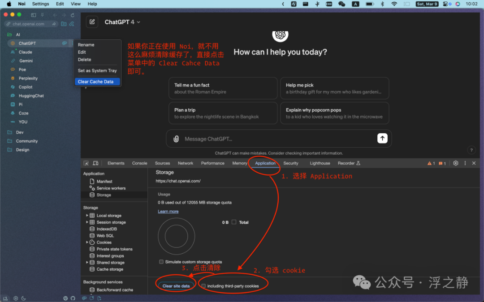Screen dimensions: 484x302
Task: Click the add folder icon
Action: coord(64,24)
